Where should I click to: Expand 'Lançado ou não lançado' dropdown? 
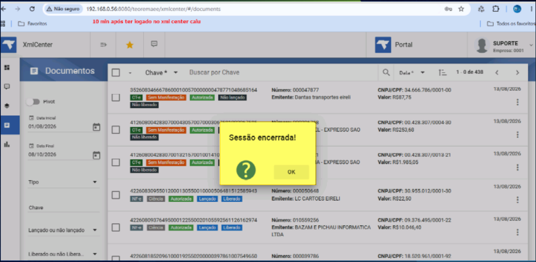coord(63,230)
